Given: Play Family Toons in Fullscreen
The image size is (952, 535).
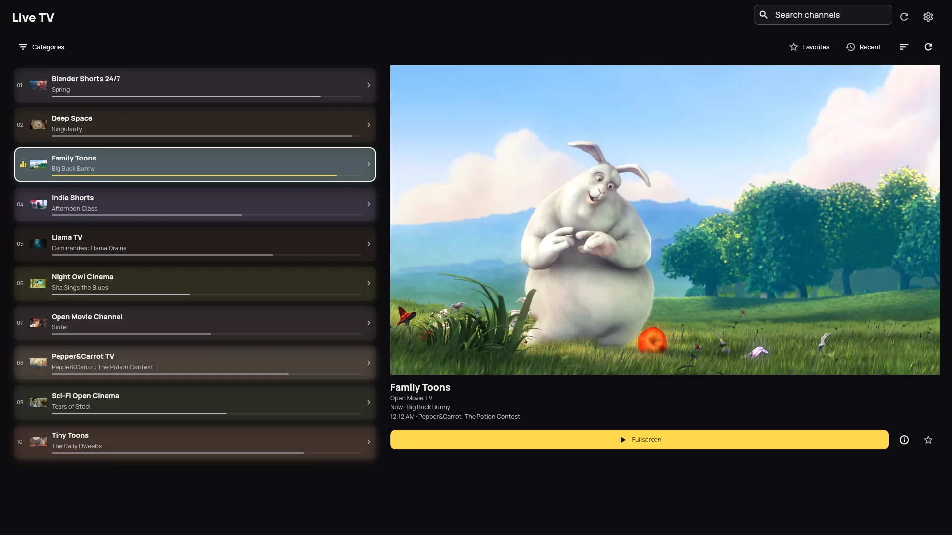Looking at the screenshot, I should (639, 440).
